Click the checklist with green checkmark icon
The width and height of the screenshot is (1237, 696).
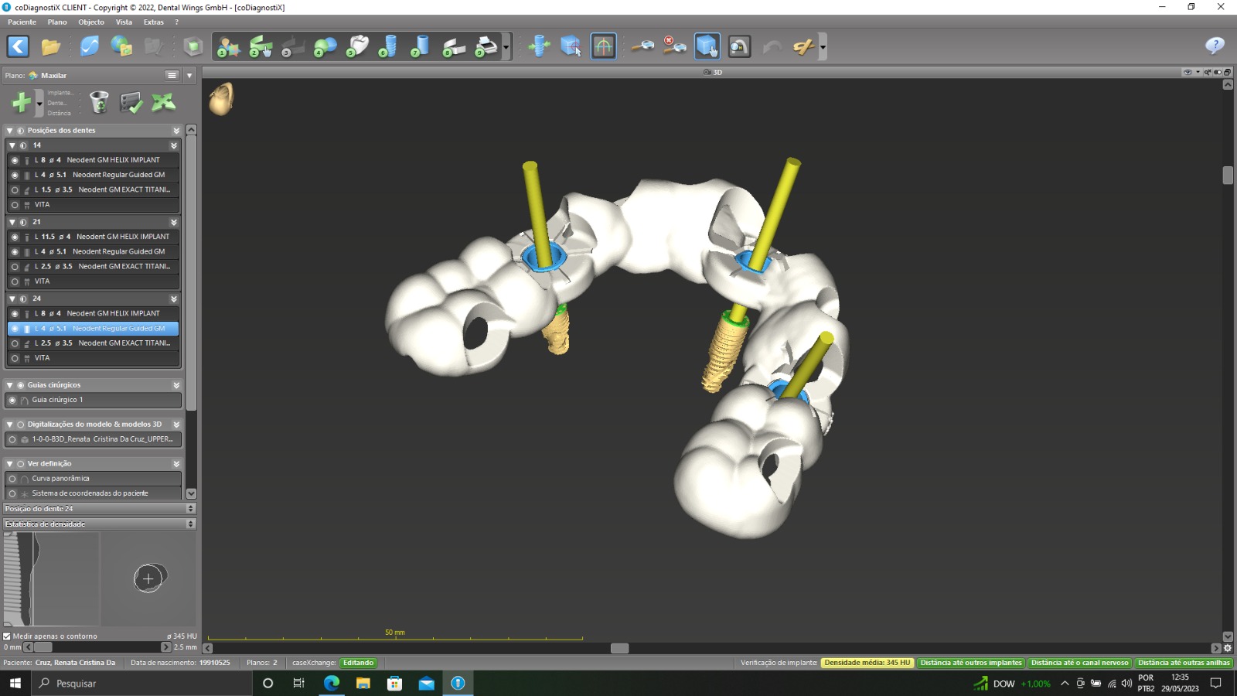[x=131, y=102]
